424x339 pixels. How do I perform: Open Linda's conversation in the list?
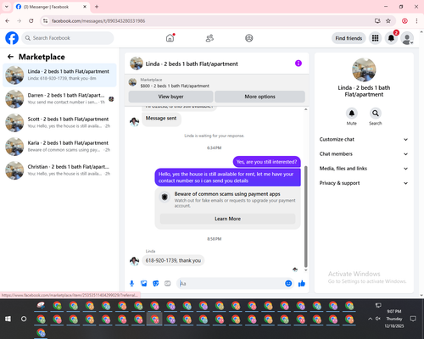tap(59, 75)
